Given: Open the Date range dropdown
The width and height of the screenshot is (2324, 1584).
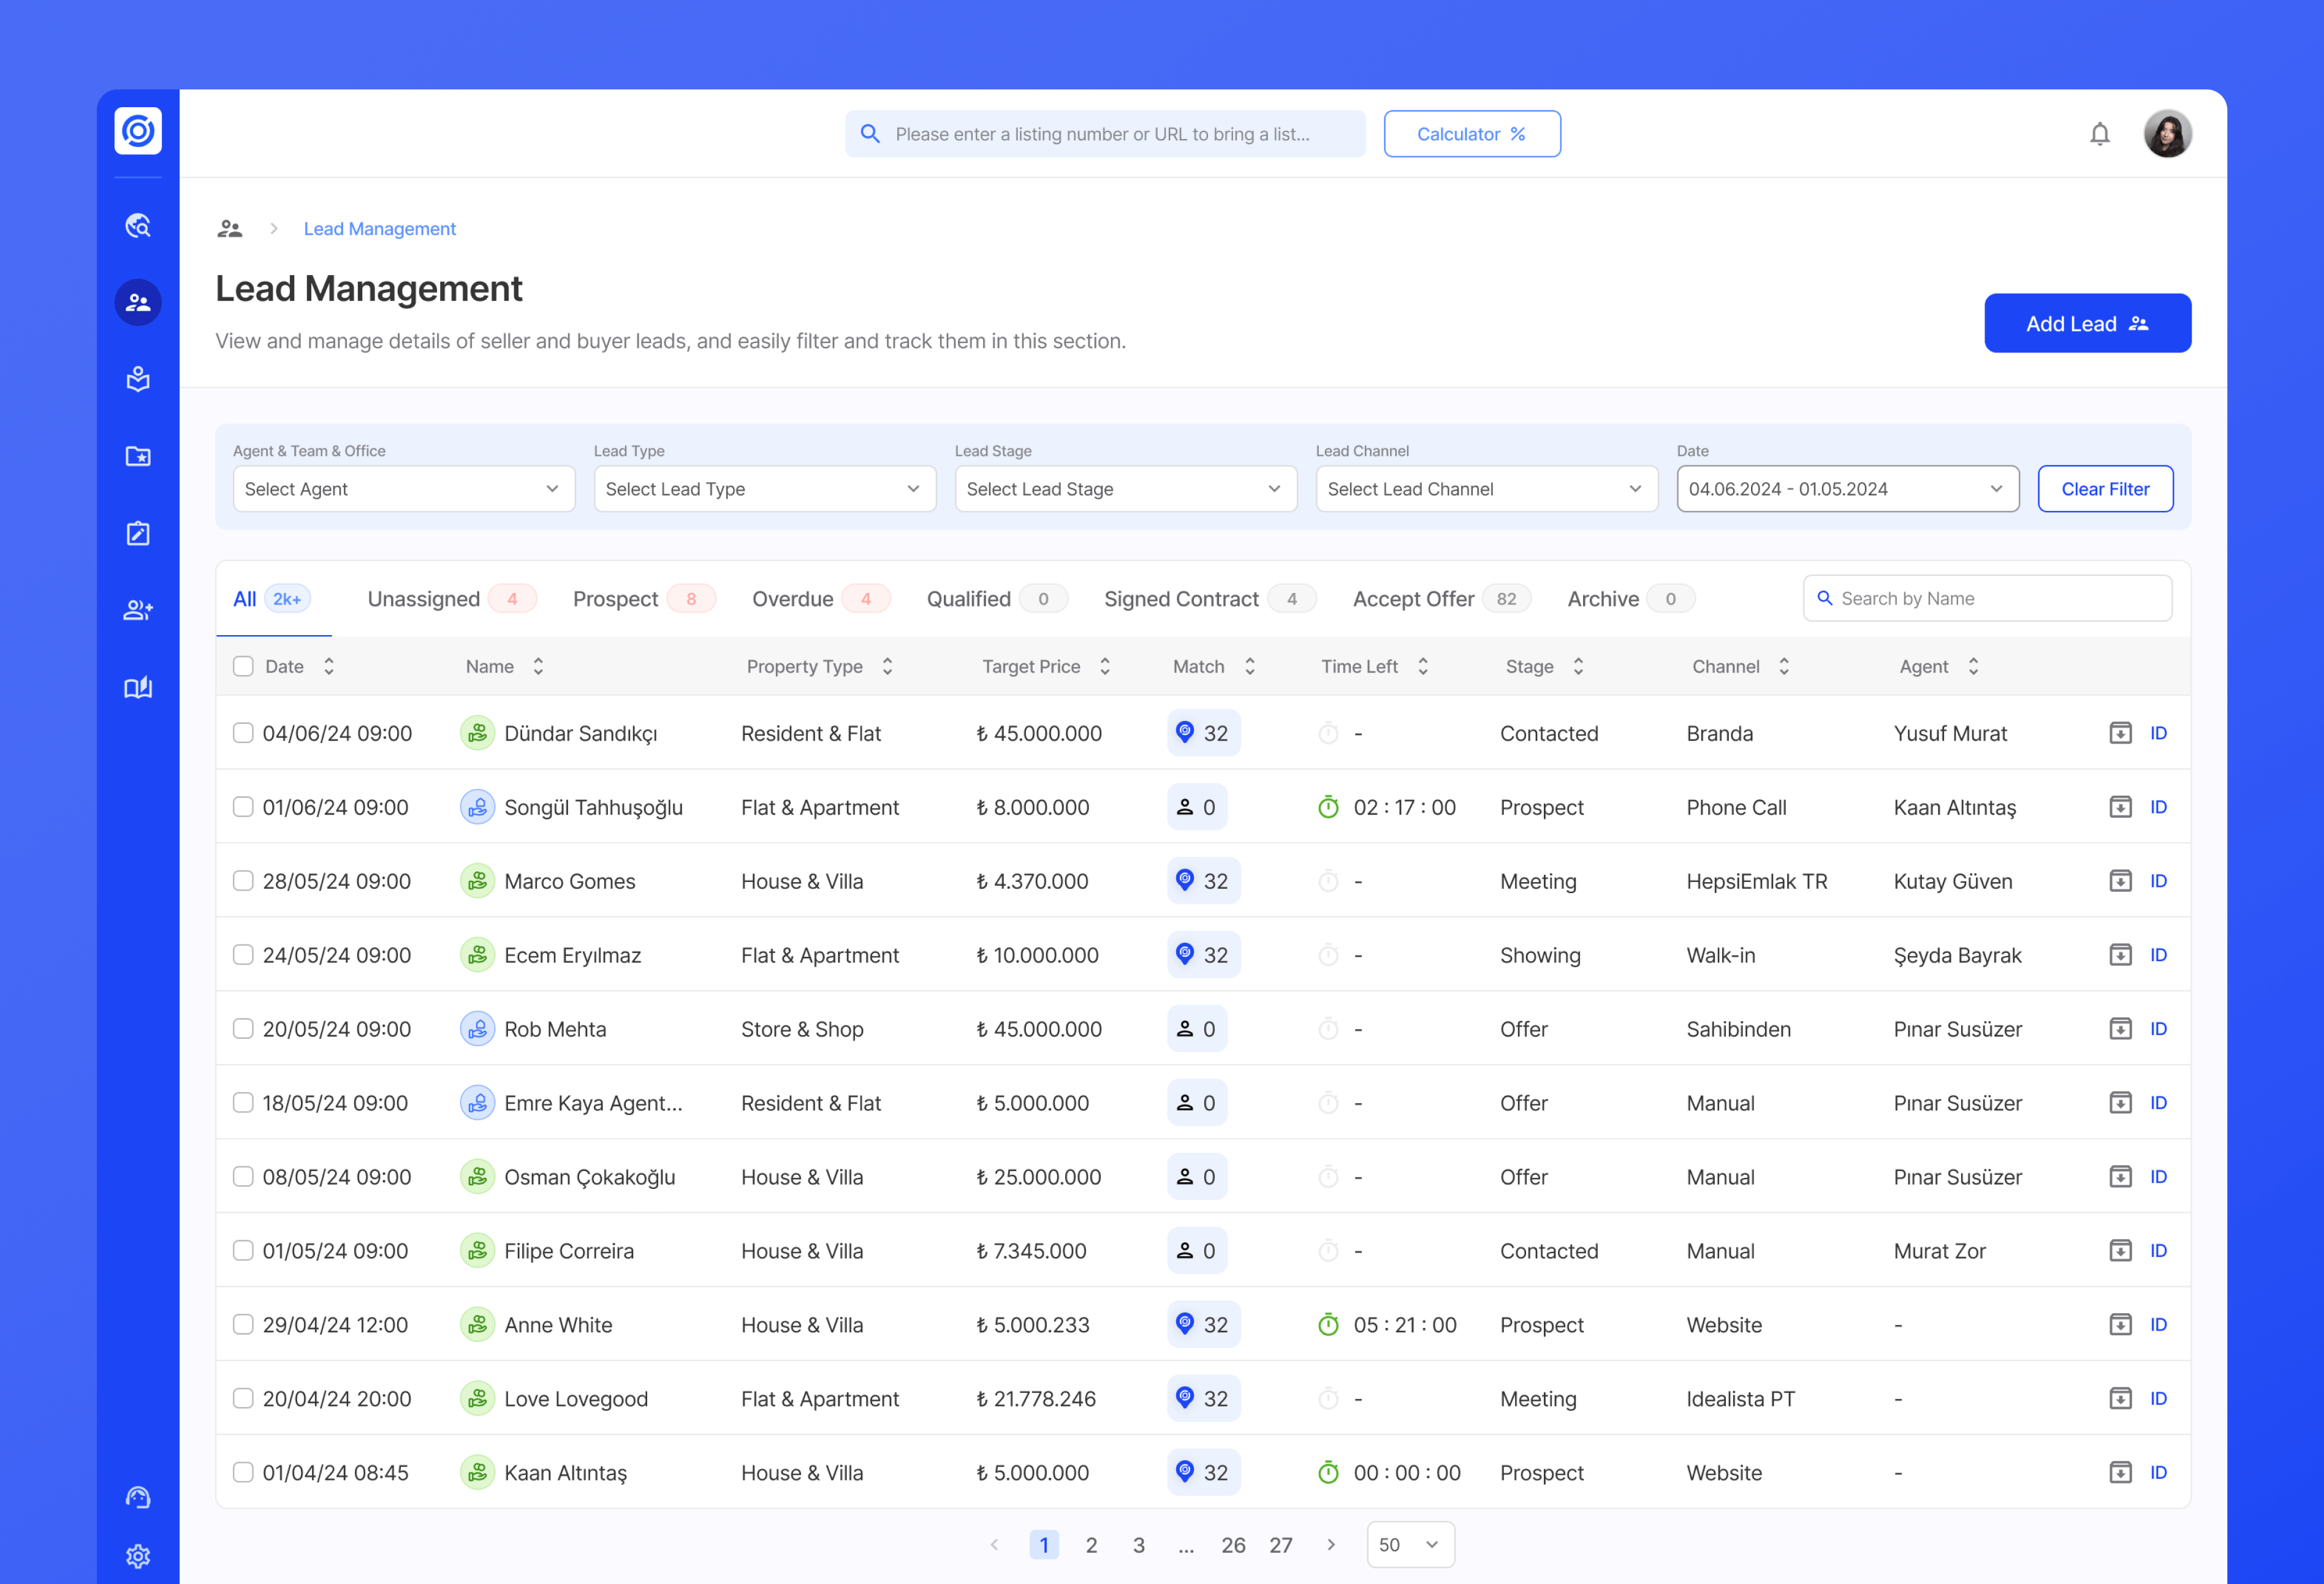Looking at the screenshot, I should (1848, 489).
